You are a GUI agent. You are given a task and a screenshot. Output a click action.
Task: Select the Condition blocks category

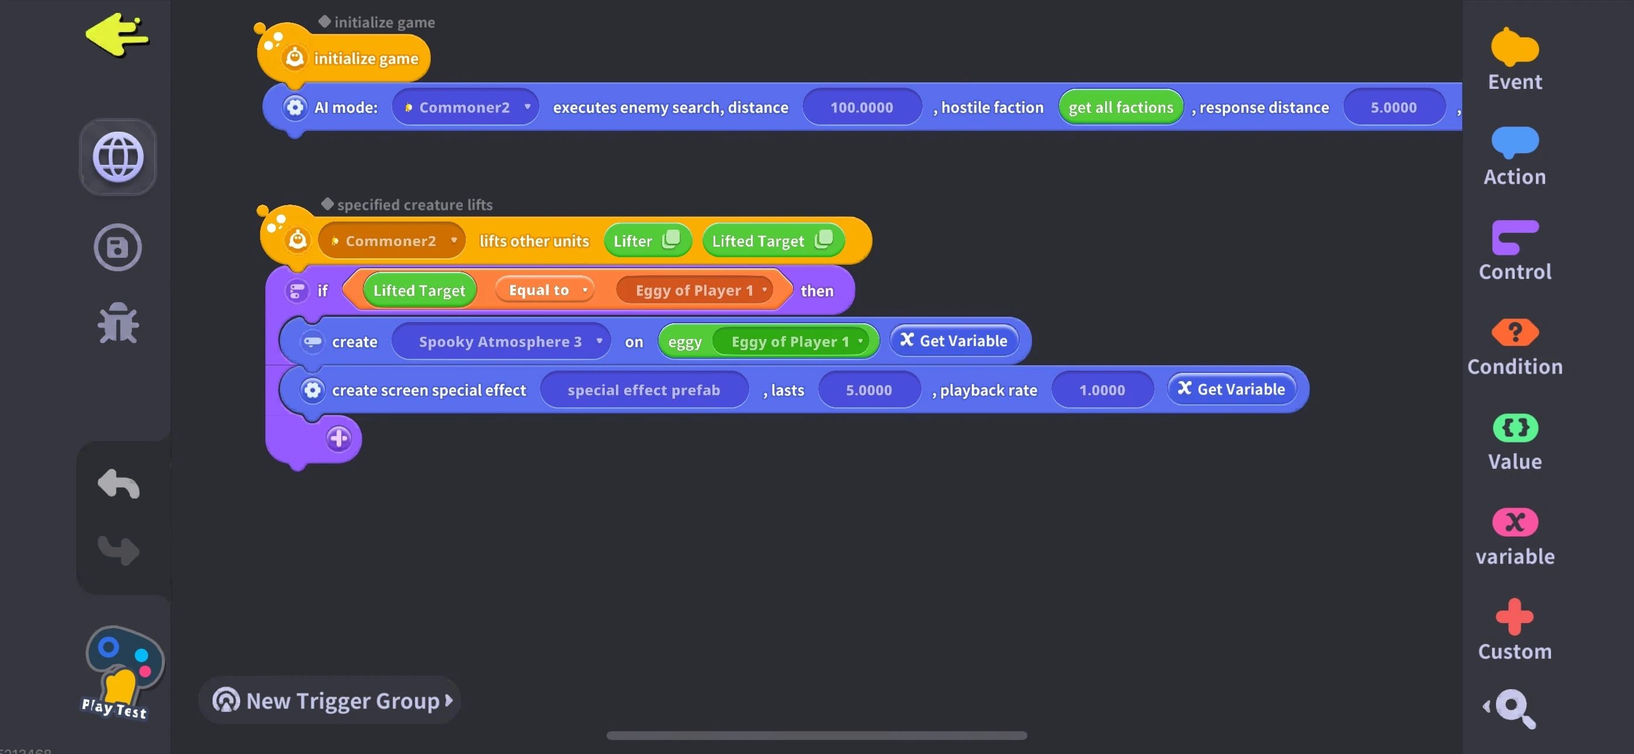pos(1514,347)
